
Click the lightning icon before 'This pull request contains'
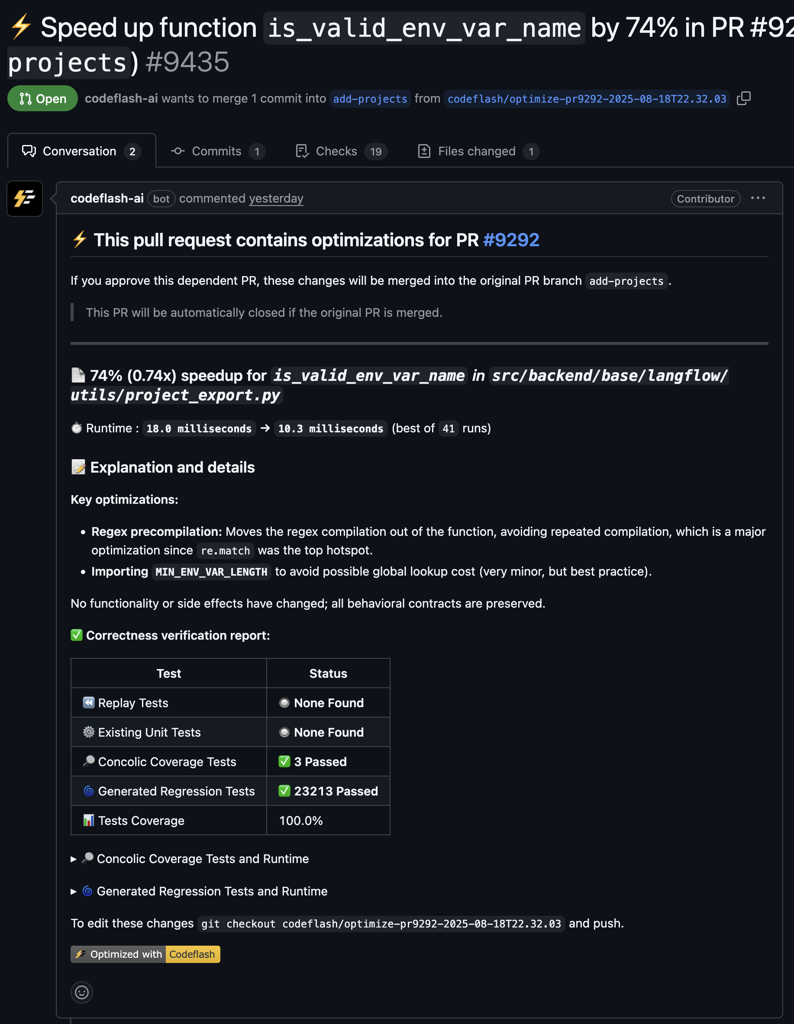(x=80, y=240)
